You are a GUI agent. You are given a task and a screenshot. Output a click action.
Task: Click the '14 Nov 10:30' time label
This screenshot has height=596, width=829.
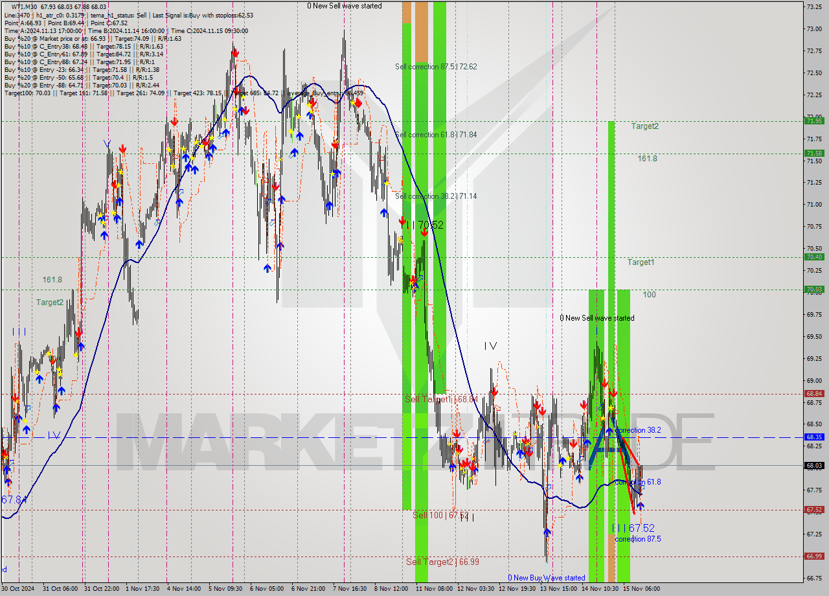pos(600,589)
